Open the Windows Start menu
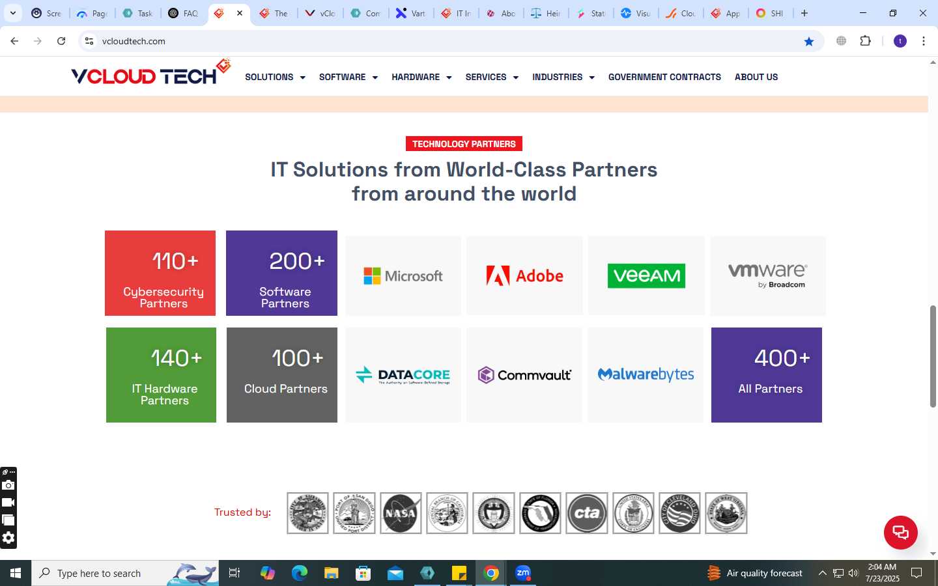This screenshot has height=586, width=938. pyautogui.click(x=16, y=573)
